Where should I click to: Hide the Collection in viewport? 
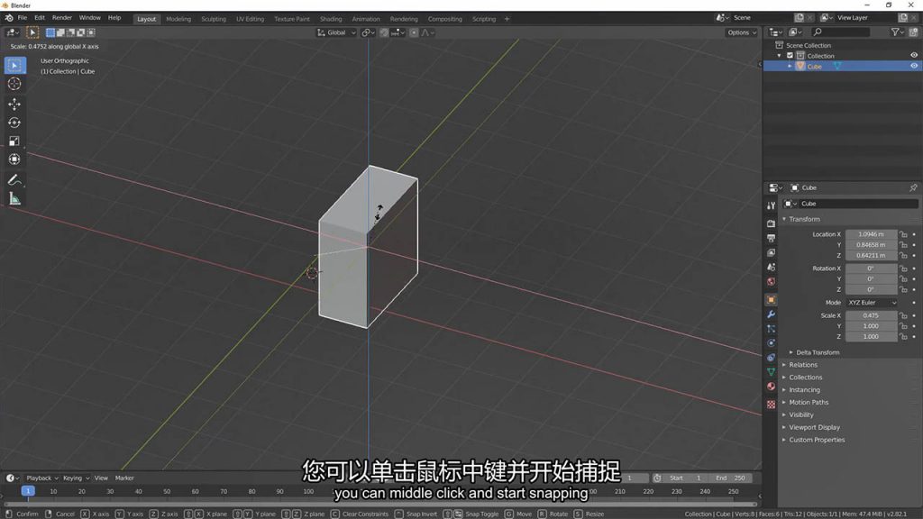[x=914, y=55]
